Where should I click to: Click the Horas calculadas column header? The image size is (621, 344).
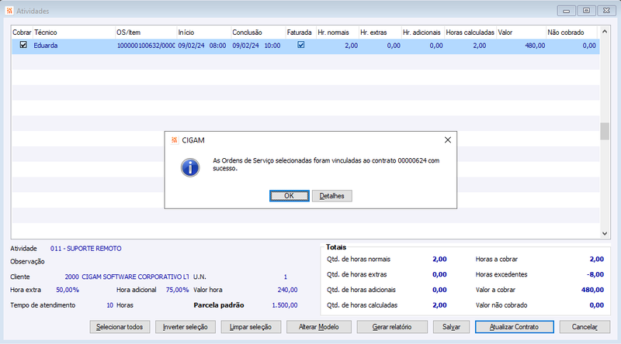click(470, 33)
